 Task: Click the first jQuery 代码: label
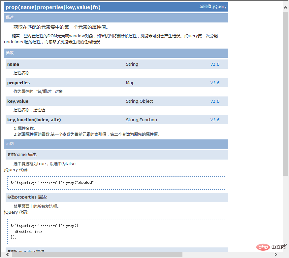(16, 169)
